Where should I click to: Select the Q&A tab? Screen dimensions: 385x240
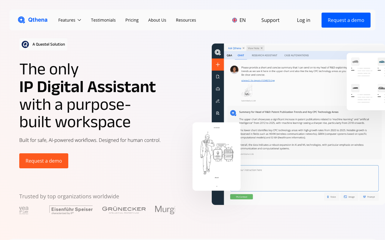[x=229, y=55]
